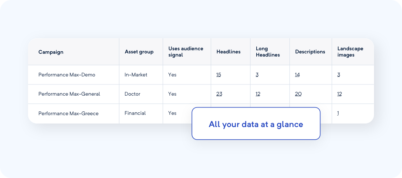Viewport: 402px width, 178px height.
Task: Click the "All your data at a glance" callout
Action: click(x=256, y=124)
